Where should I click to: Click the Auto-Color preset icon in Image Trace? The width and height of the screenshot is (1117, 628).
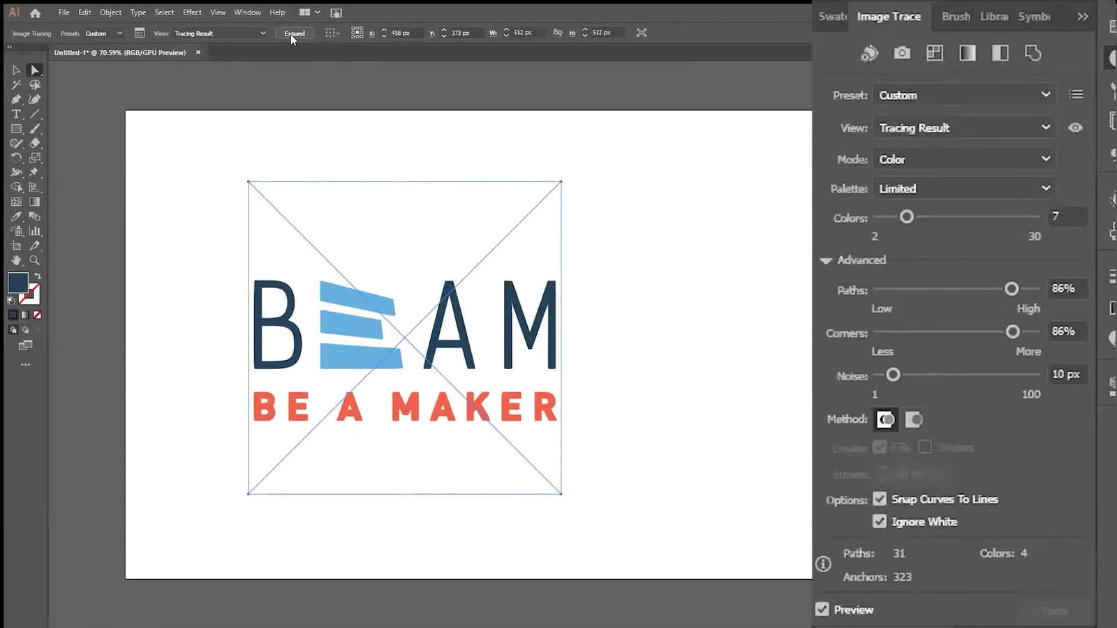(869, 53)
